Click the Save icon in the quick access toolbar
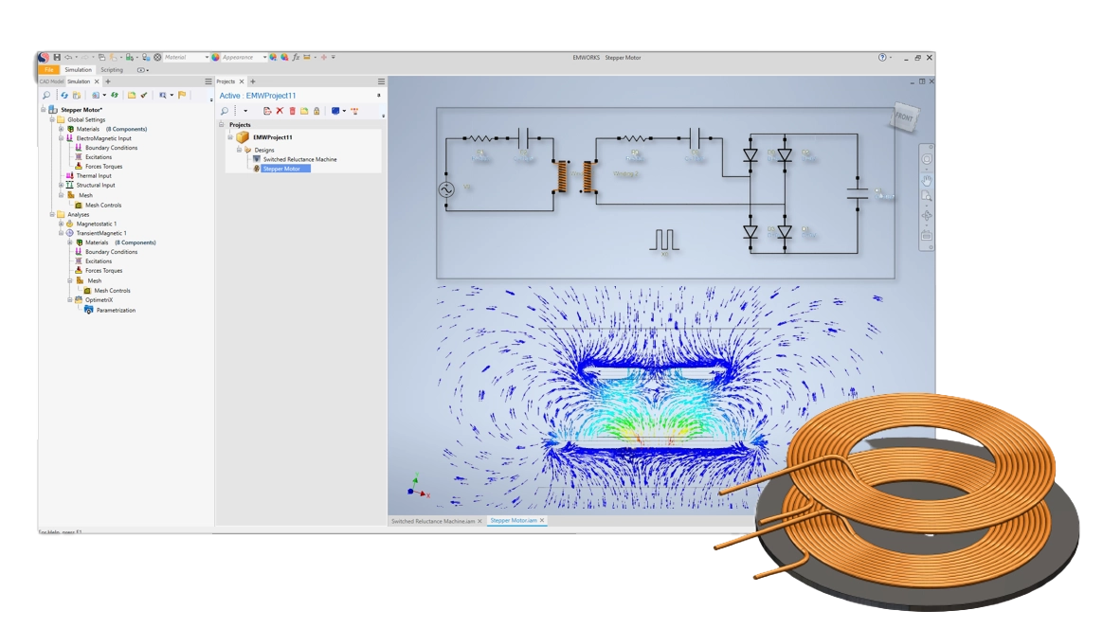The image size is (1103, 628). 57,58
